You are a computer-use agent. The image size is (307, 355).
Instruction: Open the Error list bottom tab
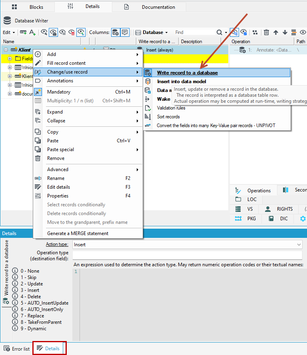17,349
